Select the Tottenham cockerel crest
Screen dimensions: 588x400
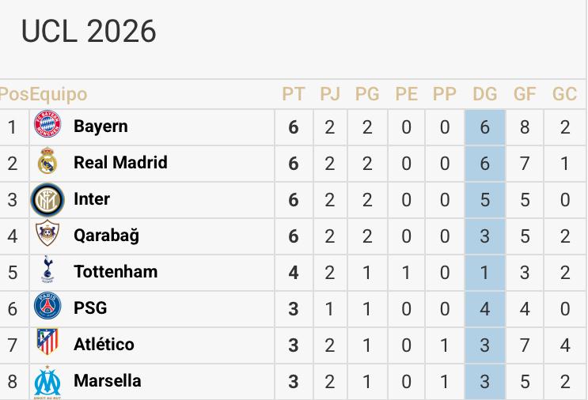47,272
